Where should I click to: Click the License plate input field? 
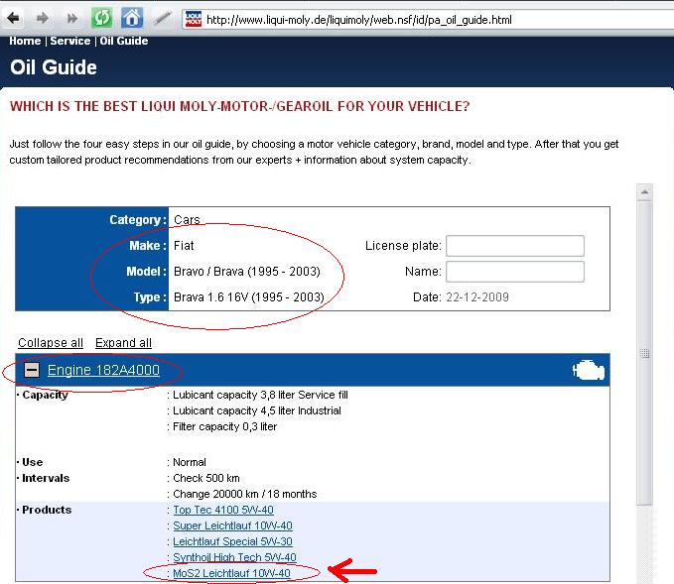(x=514, y=246)
